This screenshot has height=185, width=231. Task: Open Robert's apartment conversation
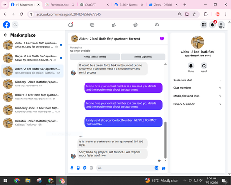point(32,97)
